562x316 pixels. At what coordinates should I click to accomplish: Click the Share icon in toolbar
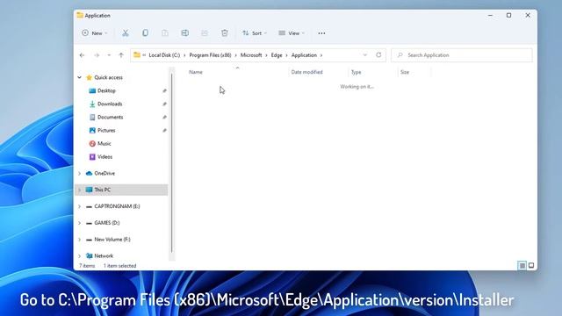click(205, 33)
